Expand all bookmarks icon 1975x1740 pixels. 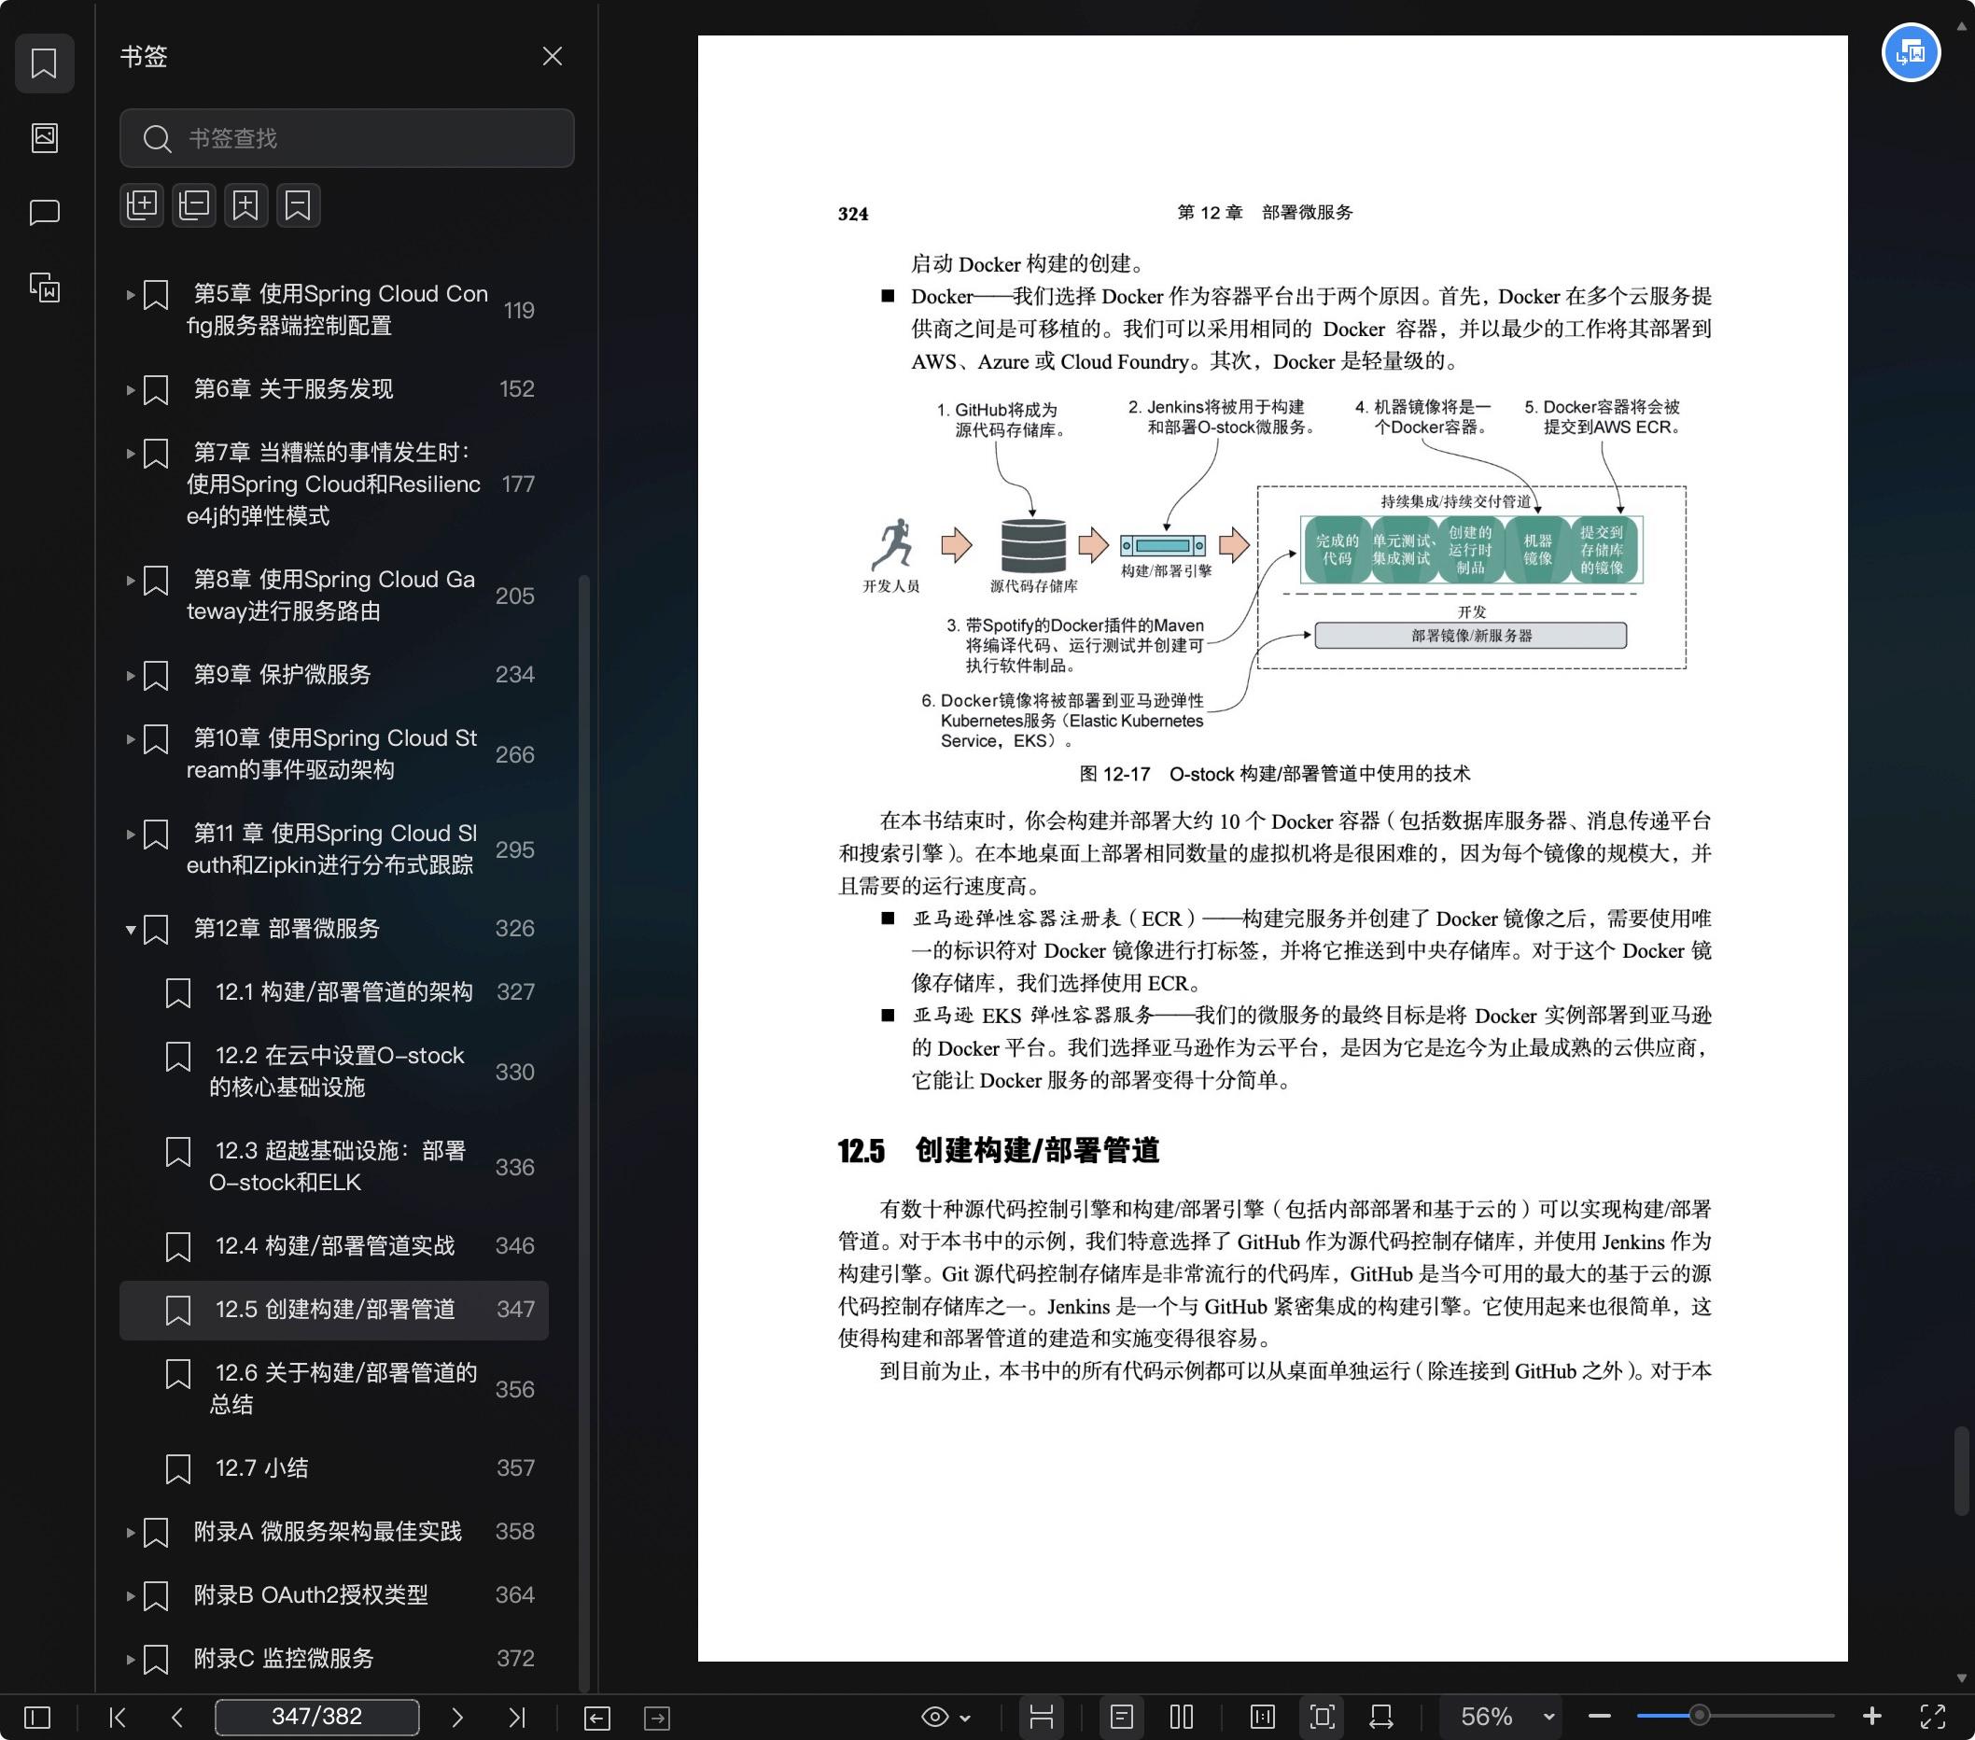click(142, 204)
